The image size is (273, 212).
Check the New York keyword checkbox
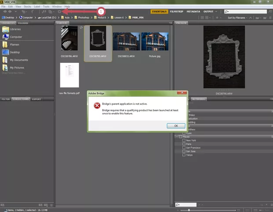tap(184, 140)
